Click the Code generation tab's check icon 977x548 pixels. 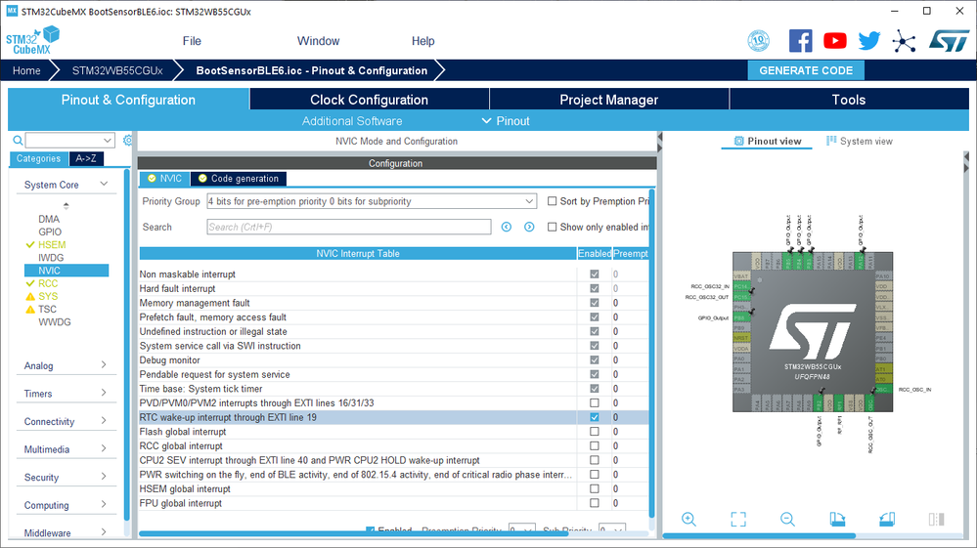pos(202,179)
